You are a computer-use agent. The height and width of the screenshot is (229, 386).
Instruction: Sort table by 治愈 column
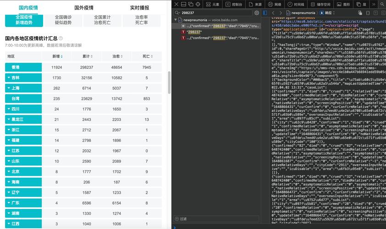click(x=117, y=56)
